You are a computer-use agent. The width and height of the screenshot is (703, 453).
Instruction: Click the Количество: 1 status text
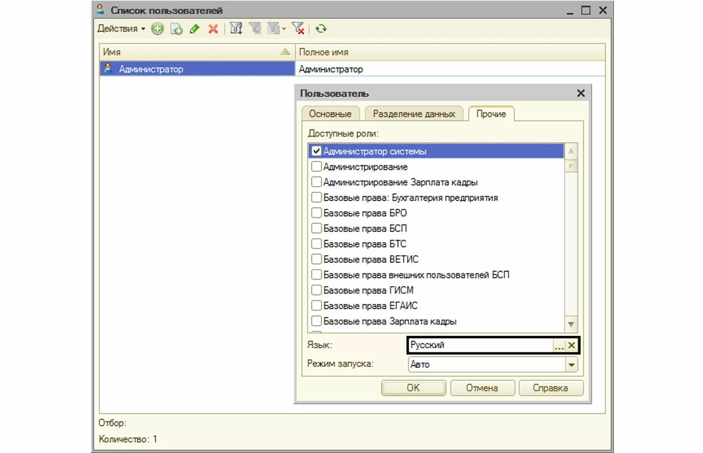coord(128,439)
